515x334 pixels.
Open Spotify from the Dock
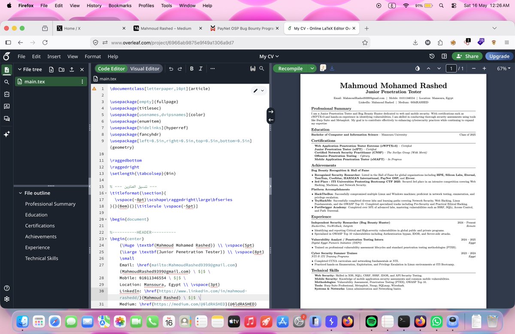(x=372, y=321)
